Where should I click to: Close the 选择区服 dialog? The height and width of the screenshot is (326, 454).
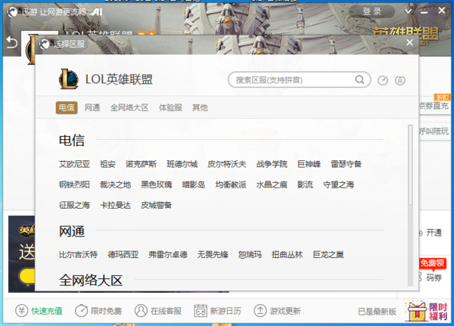tap(409, 42)
